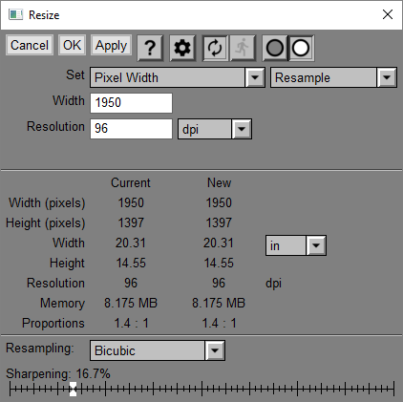Click the Resize window title icon

(x=15, y=14)
